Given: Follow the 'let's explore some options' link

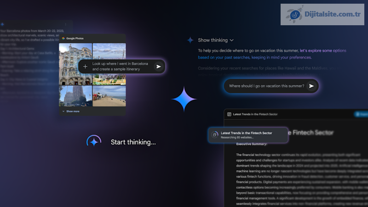Looking at the screenshot, I should (322, 50).
